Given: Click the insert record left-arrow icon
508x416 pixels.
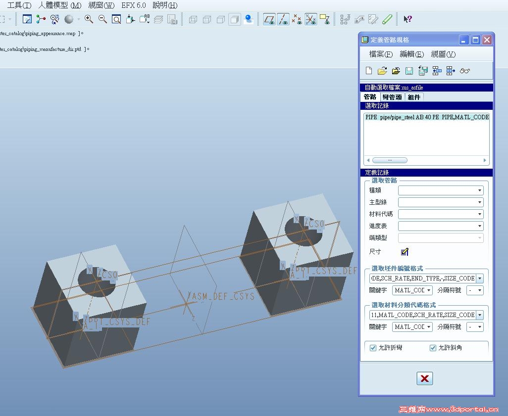Looking at the screenshot, I should coord(437,71).
